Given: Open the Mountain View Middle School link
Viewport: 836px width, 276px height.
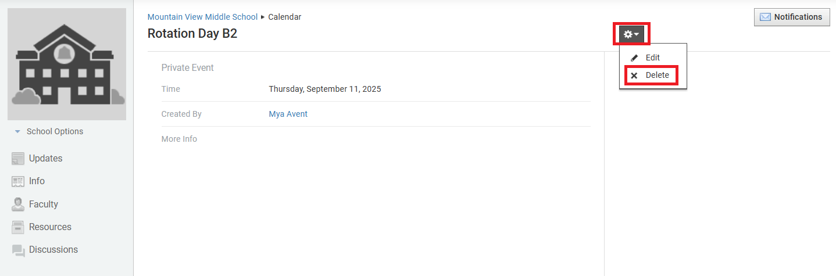Looking at the screenshot, I should (202, 17).
